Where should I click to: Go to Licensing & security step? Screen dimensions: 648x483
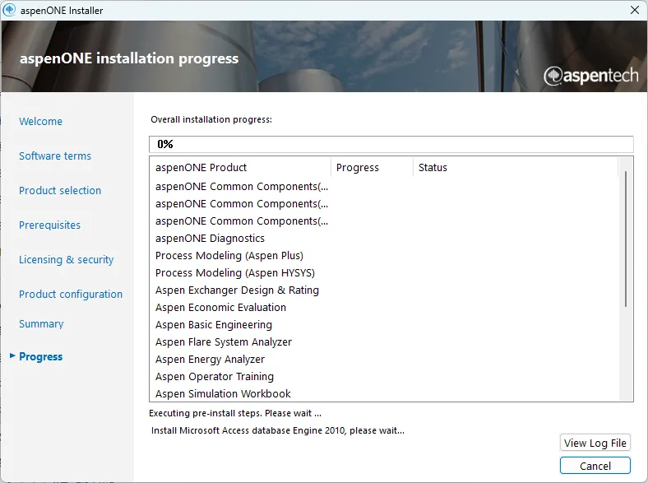[67, 259]
